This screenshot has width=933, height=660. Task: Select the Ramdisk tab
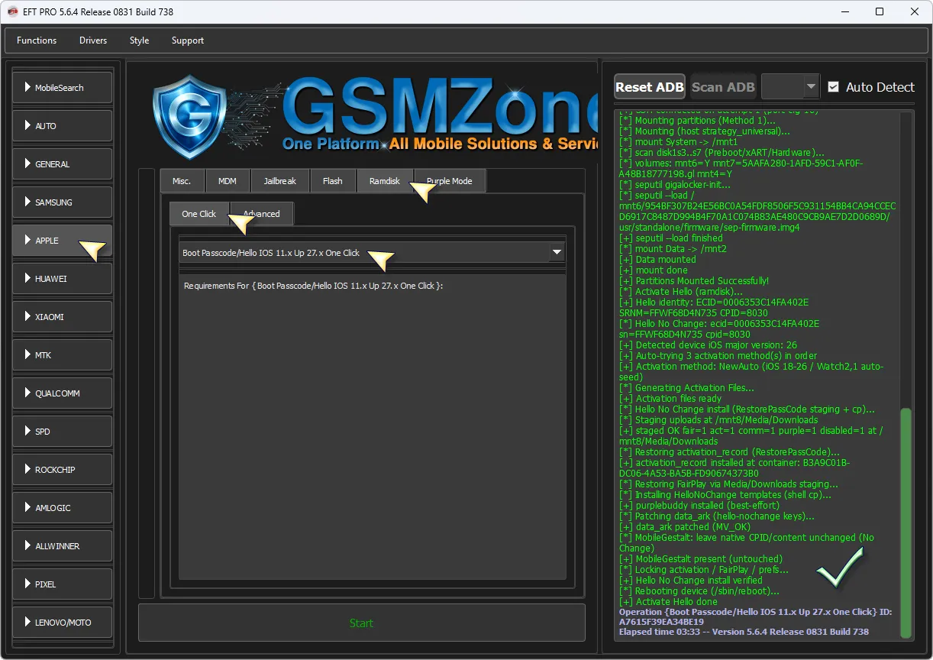[x=385, y=181]
